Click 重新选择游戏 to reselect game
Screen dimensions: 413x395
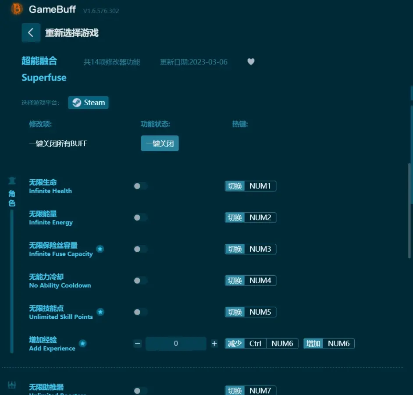point(71,33)
